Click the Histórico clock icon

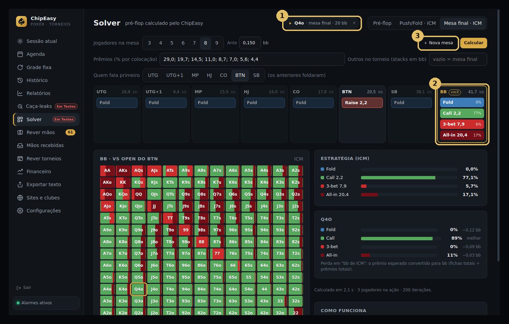(x=20, y=80)
